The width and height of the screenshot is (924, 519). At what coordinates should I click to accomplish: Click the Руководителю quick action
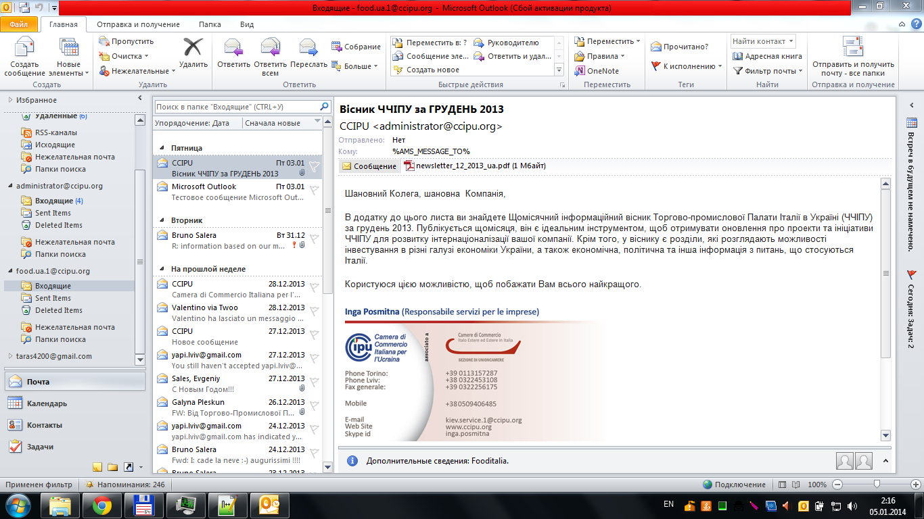tap(506, 43)
